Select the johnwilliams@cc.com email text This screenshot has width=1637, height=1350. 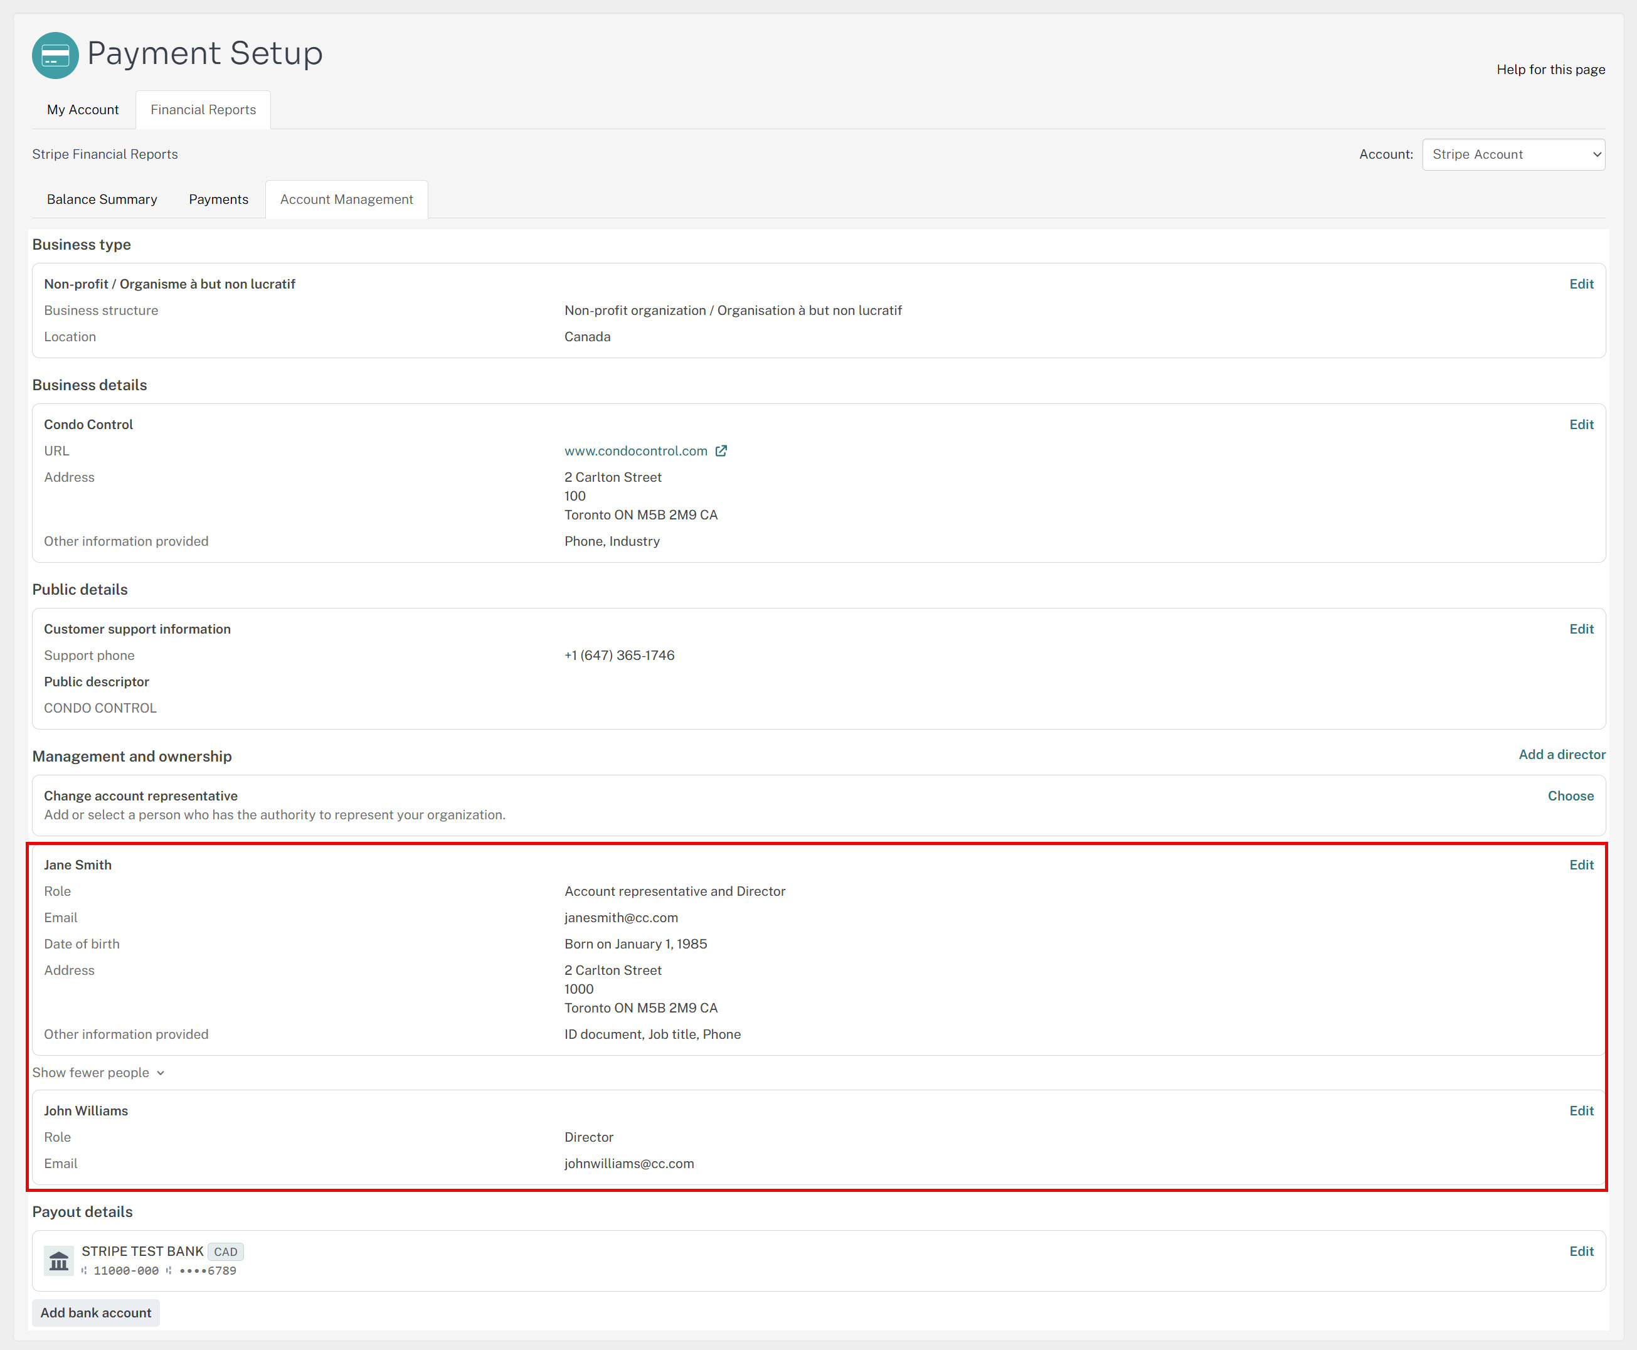click(629, 1163)
